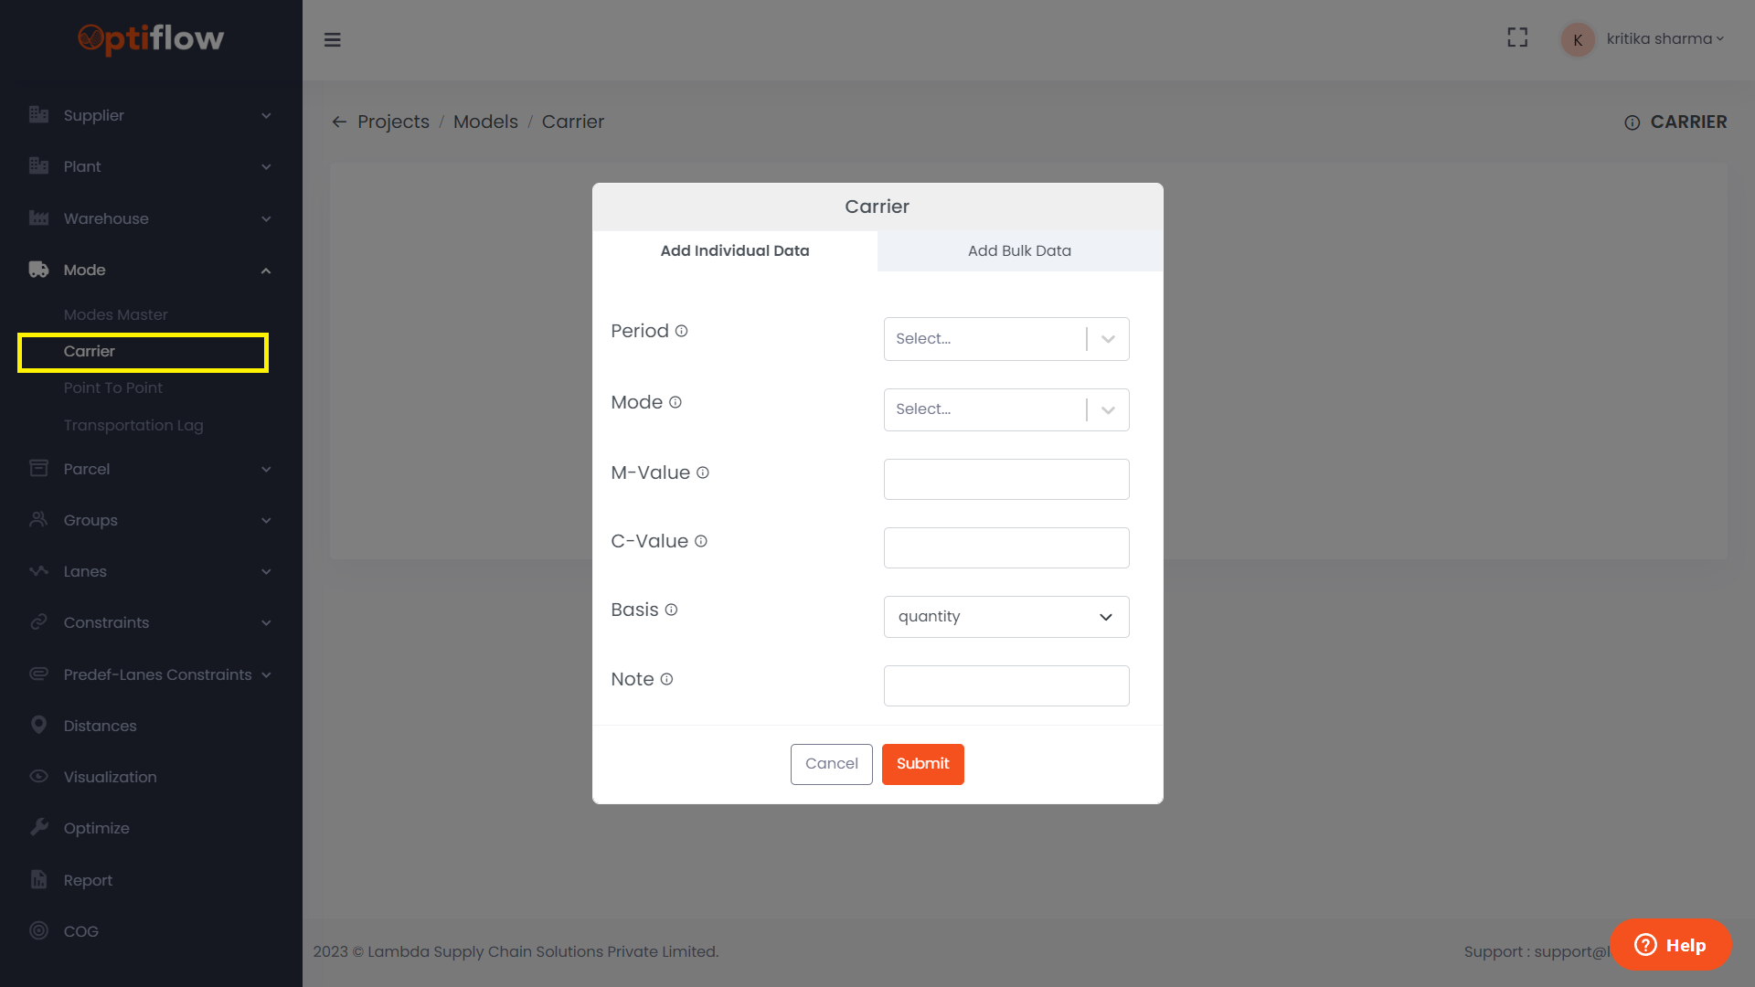Click the Optimize wrench icon
This screenshot has height=987, width=1755.
[x=38, y=827]
